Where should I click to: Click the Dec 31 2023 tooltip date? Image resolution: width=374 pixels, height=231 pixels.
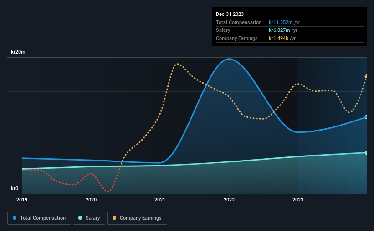230,14
